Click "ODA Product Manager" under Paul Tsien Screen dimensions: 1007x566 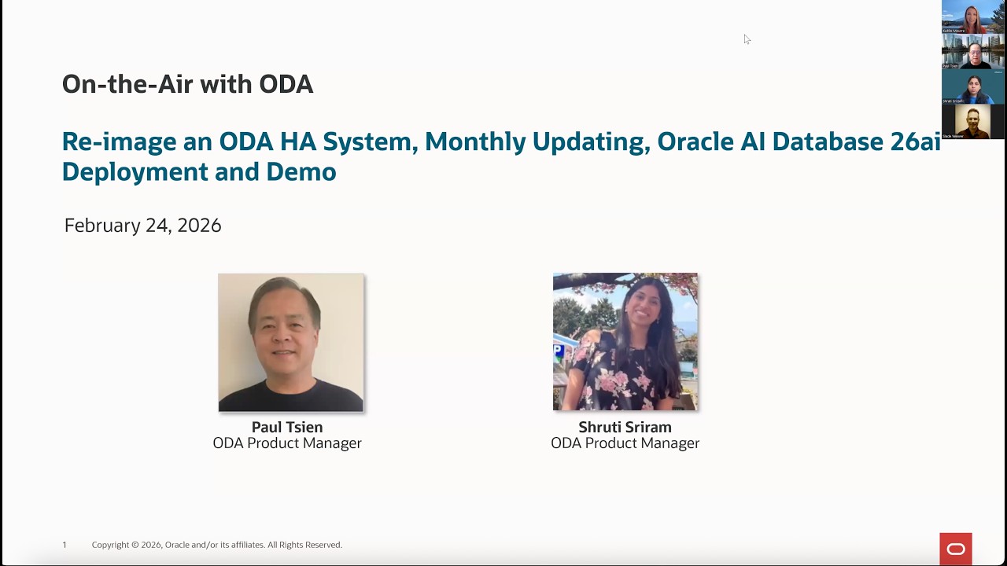tap(287, 443)
